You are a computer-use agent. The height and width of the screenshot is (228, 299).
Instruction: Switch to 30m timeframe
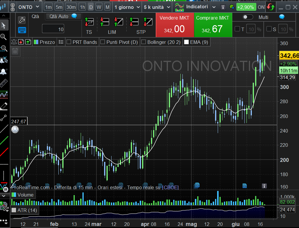pos(71,7)
